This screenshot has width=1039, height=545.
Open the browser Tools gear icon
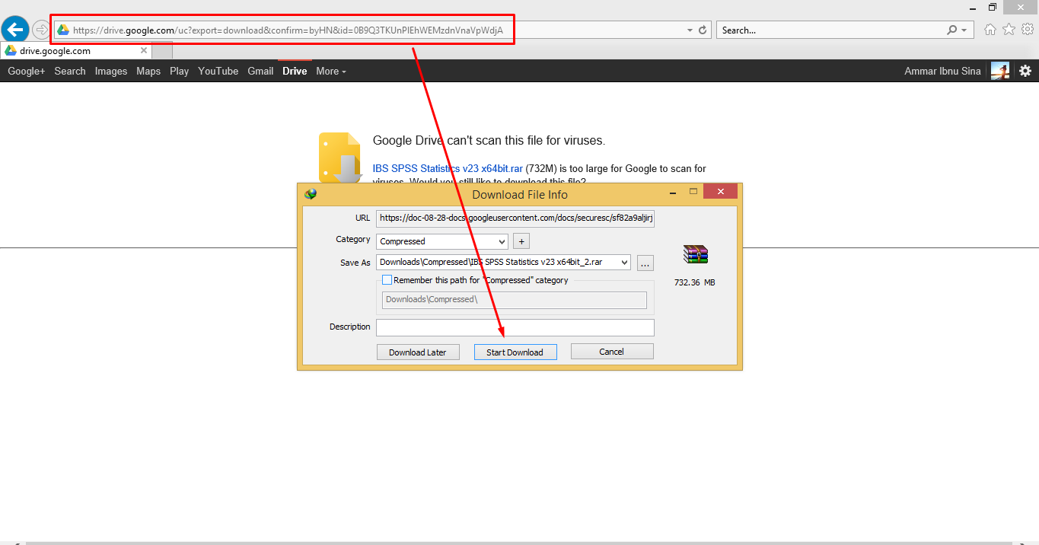[1028, 30]
